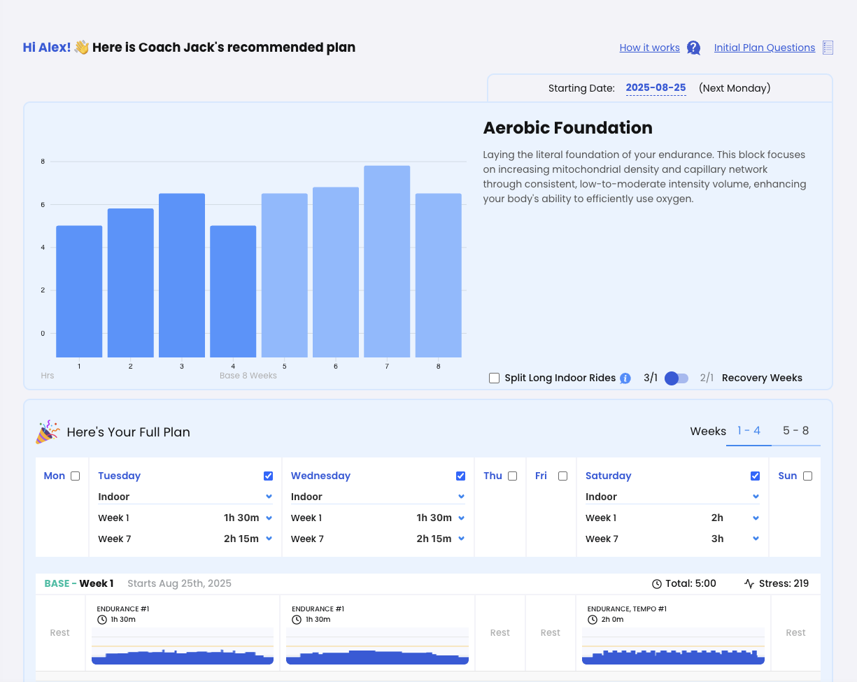Check the Mon training day checkbox
857x682 pixels.
tap(76, 476)
